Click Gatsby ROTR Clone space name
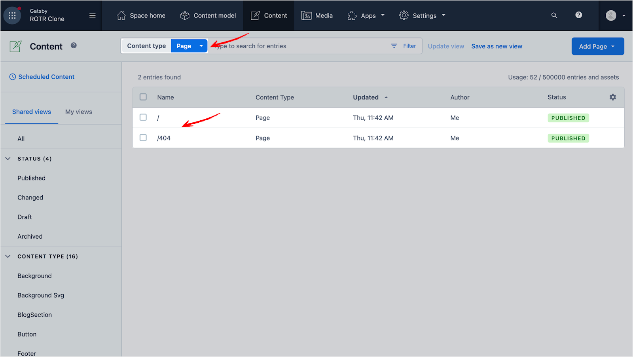The height and width of the screenshot is (357, 633). 47,15
